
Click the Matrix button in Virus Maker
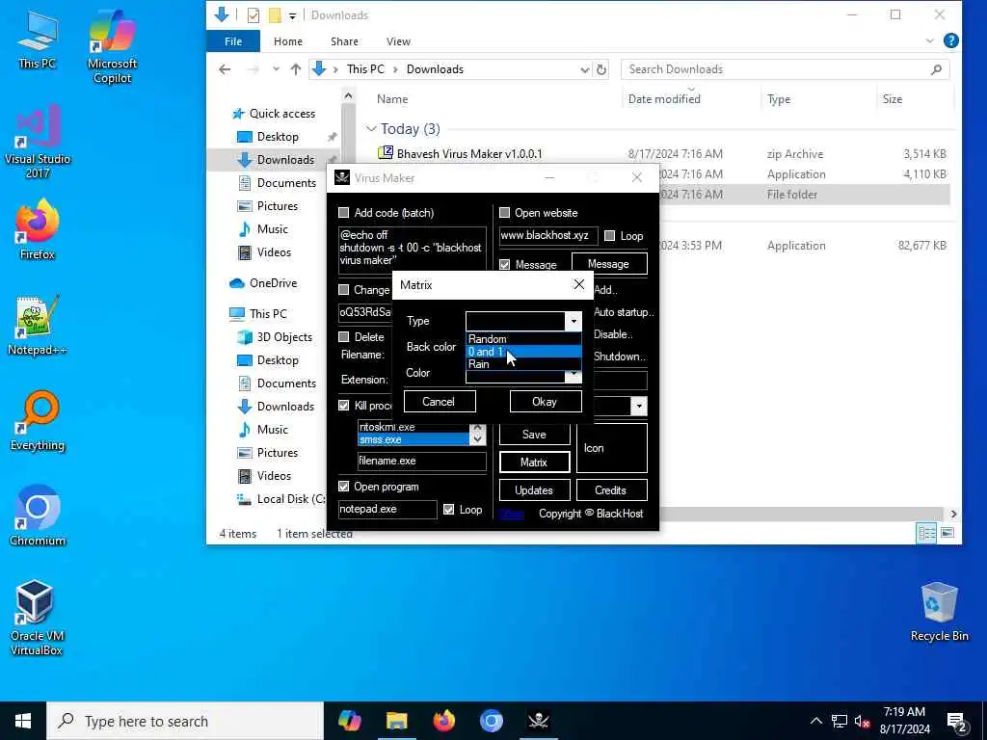534,462
